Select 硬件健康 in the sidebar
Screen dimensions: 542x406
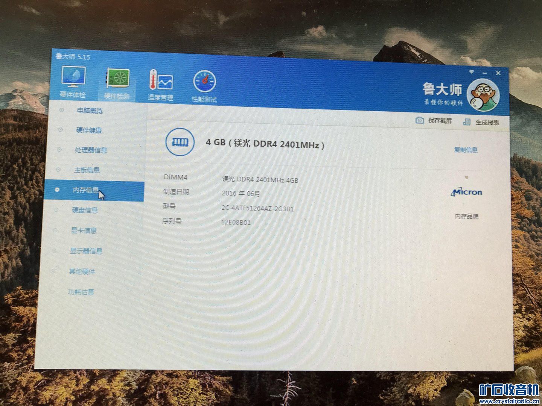click(89, 130)
